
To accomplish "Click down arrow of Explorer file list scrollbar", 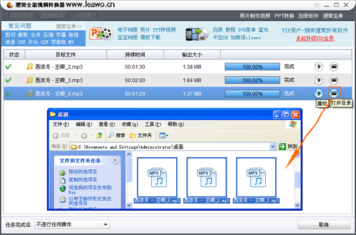I will click(x=297, y=205).
